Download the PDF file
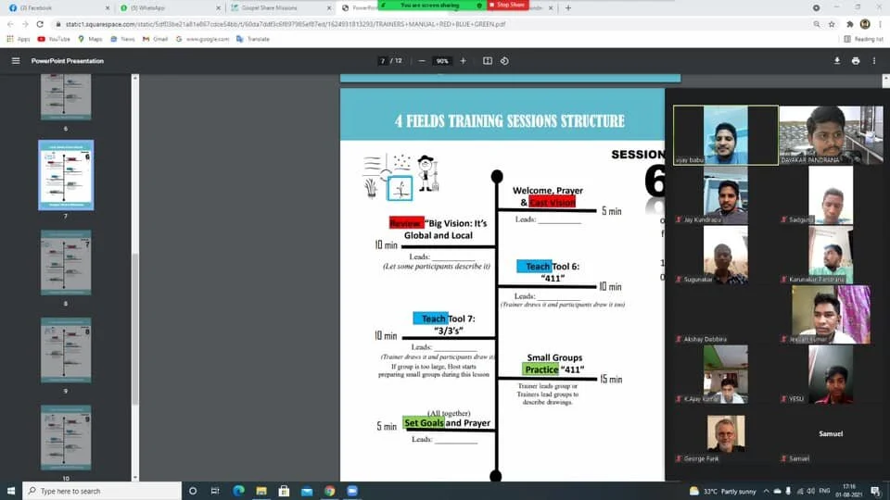This screenshot has width=890, height=500. click(x=836, y=61)
